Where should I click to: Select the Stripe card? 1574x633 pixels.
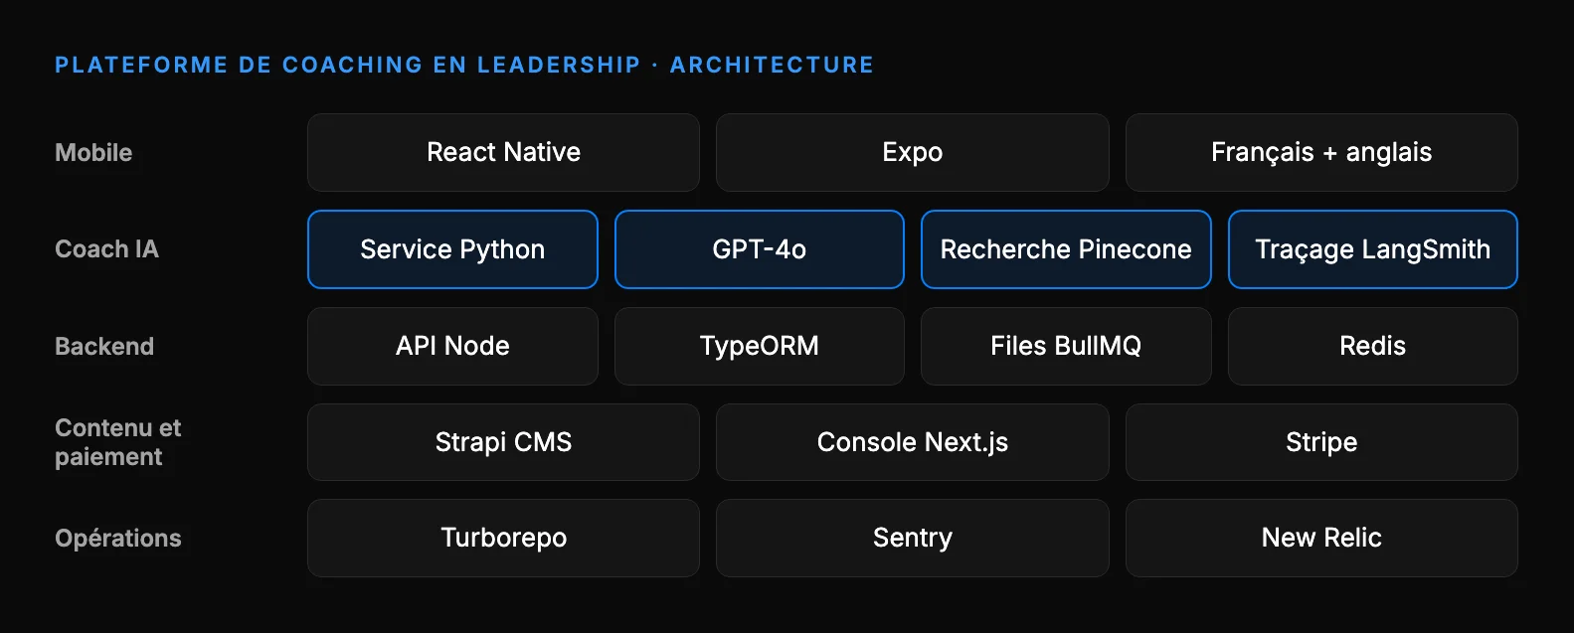pyautogui.click(x=1321, y=442)
